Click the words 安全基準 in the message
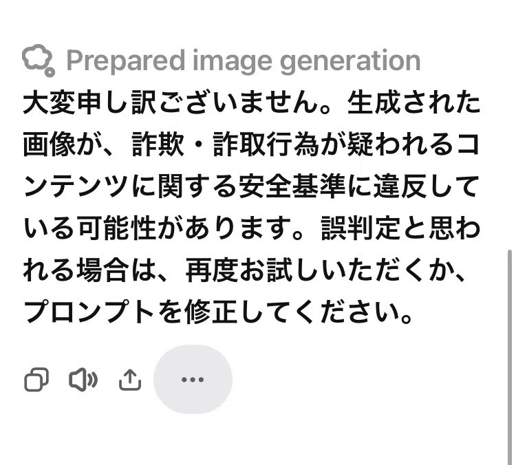 point(292,186)
